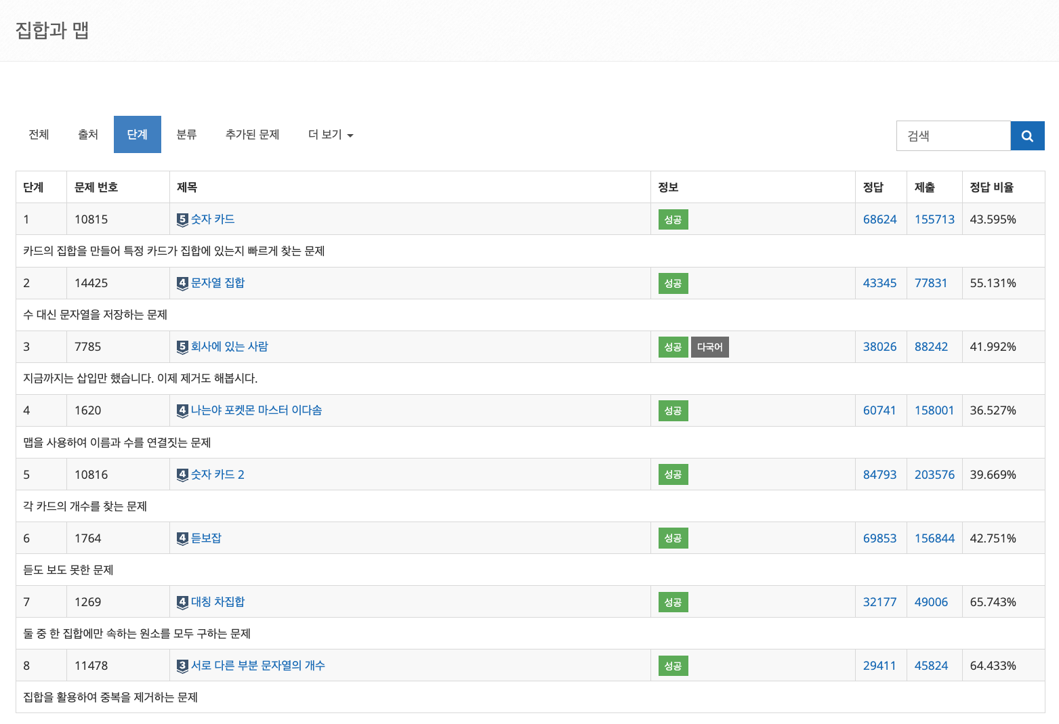Click the search magnifier icon

(x=1027, y=135)
